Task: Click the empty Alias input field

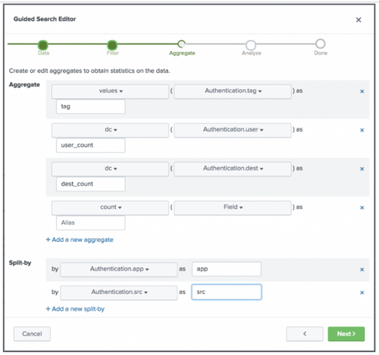Action: pos(91,223)
